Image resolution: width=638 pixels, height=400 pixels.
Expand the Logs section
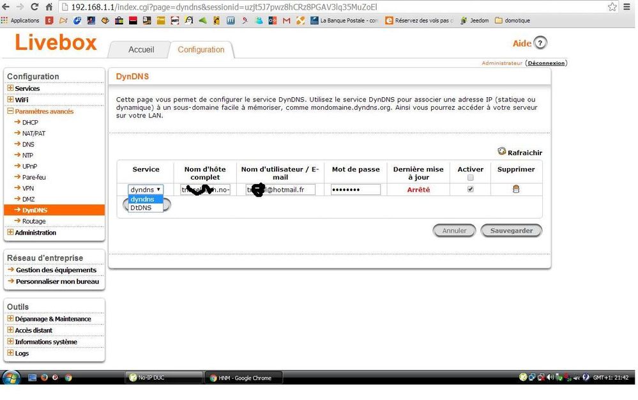[11, 352]
